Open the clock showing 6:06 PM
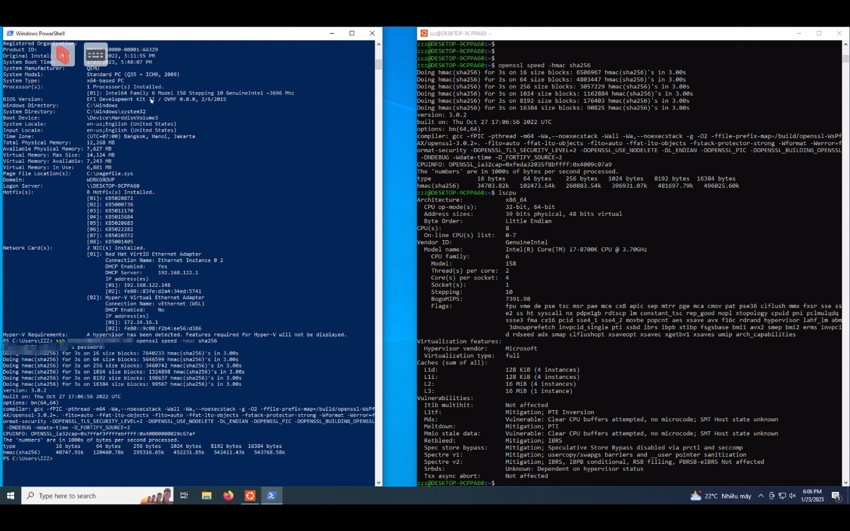The width and height of the screenshot is (850, 531). 812,496
